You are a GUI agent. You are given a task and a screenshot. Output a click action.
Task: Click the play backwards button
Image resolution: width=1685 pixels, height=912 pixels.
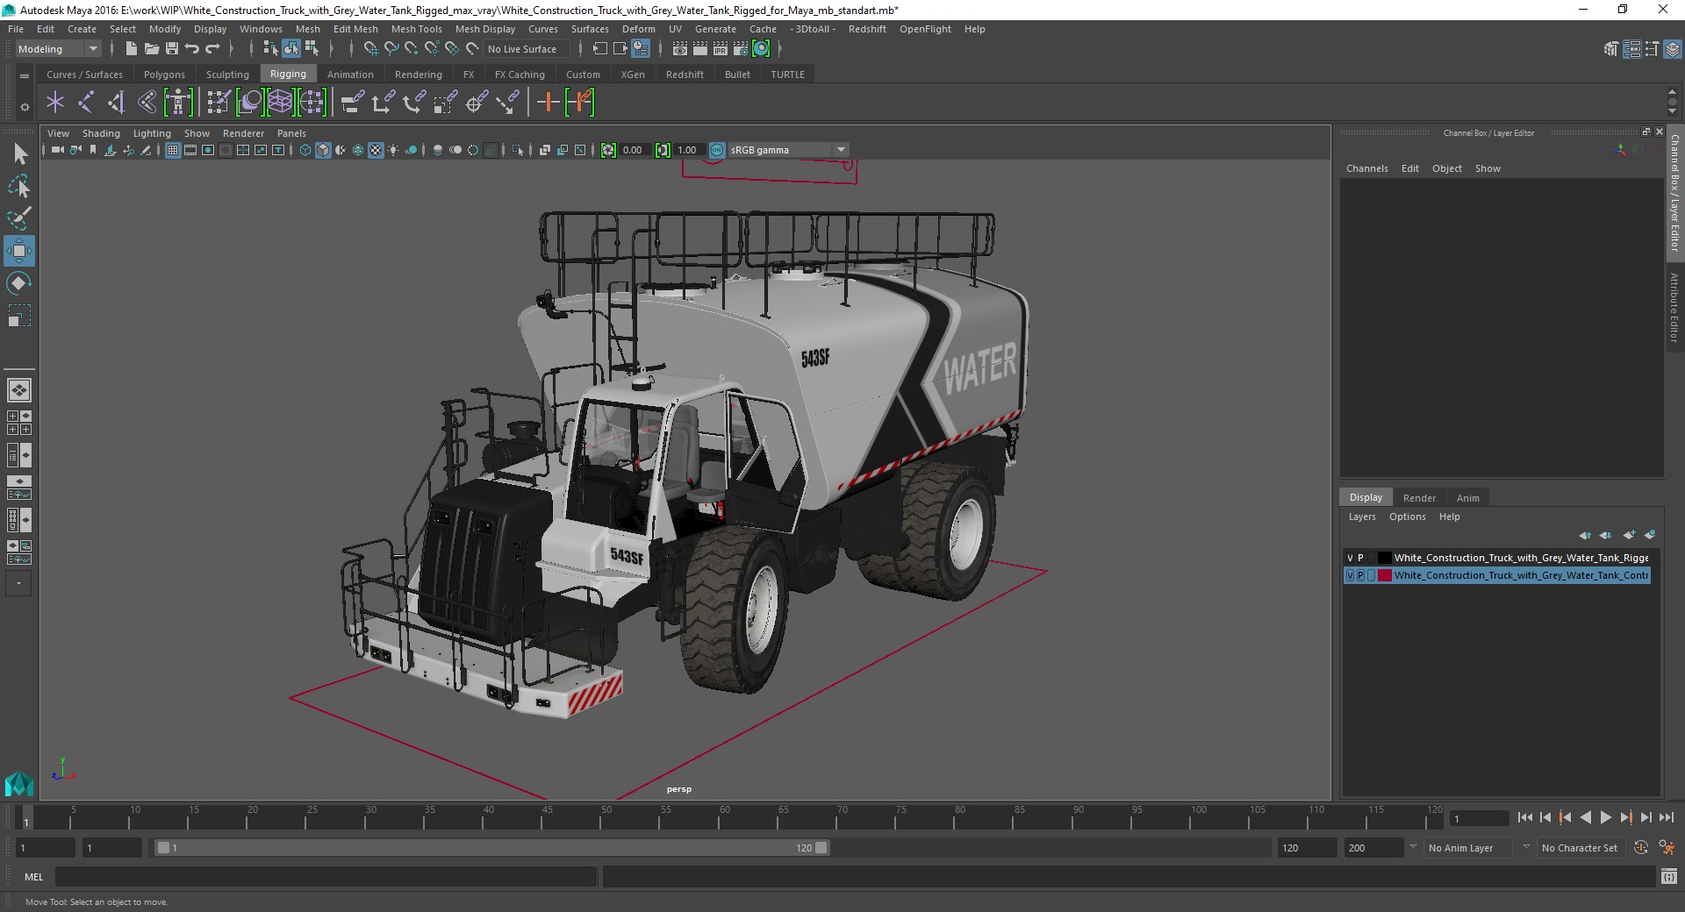pos(1585,817)
